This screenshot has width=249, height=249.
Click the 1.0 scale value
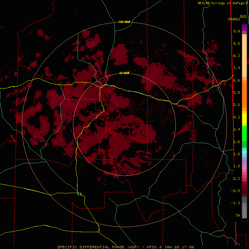coord(237,166)
